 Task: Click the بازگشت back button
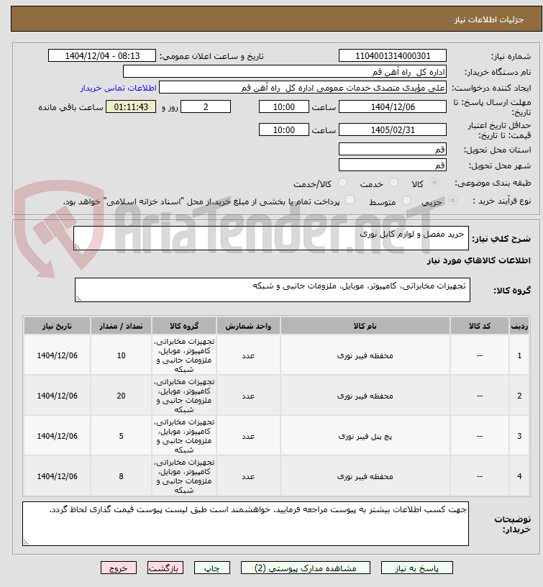pos(165,568)
